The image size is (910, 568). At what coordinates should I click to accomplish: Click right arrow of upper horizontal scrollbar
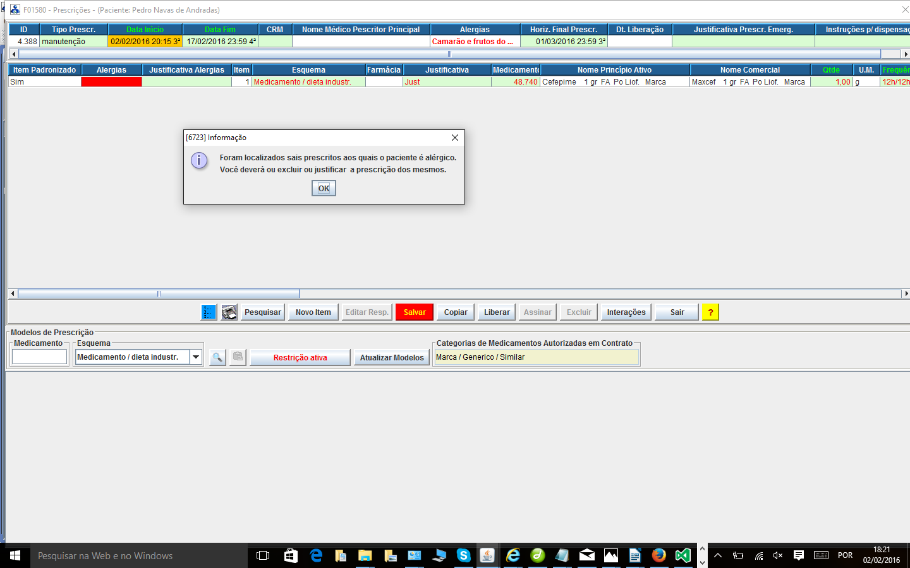pos(906,54)
